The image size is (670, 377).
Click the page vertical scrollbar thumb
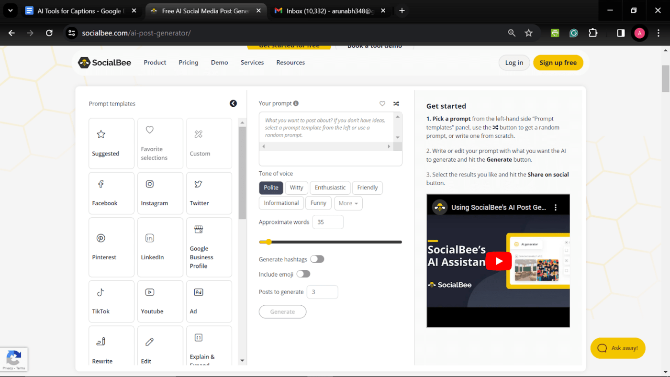point(665,78)
